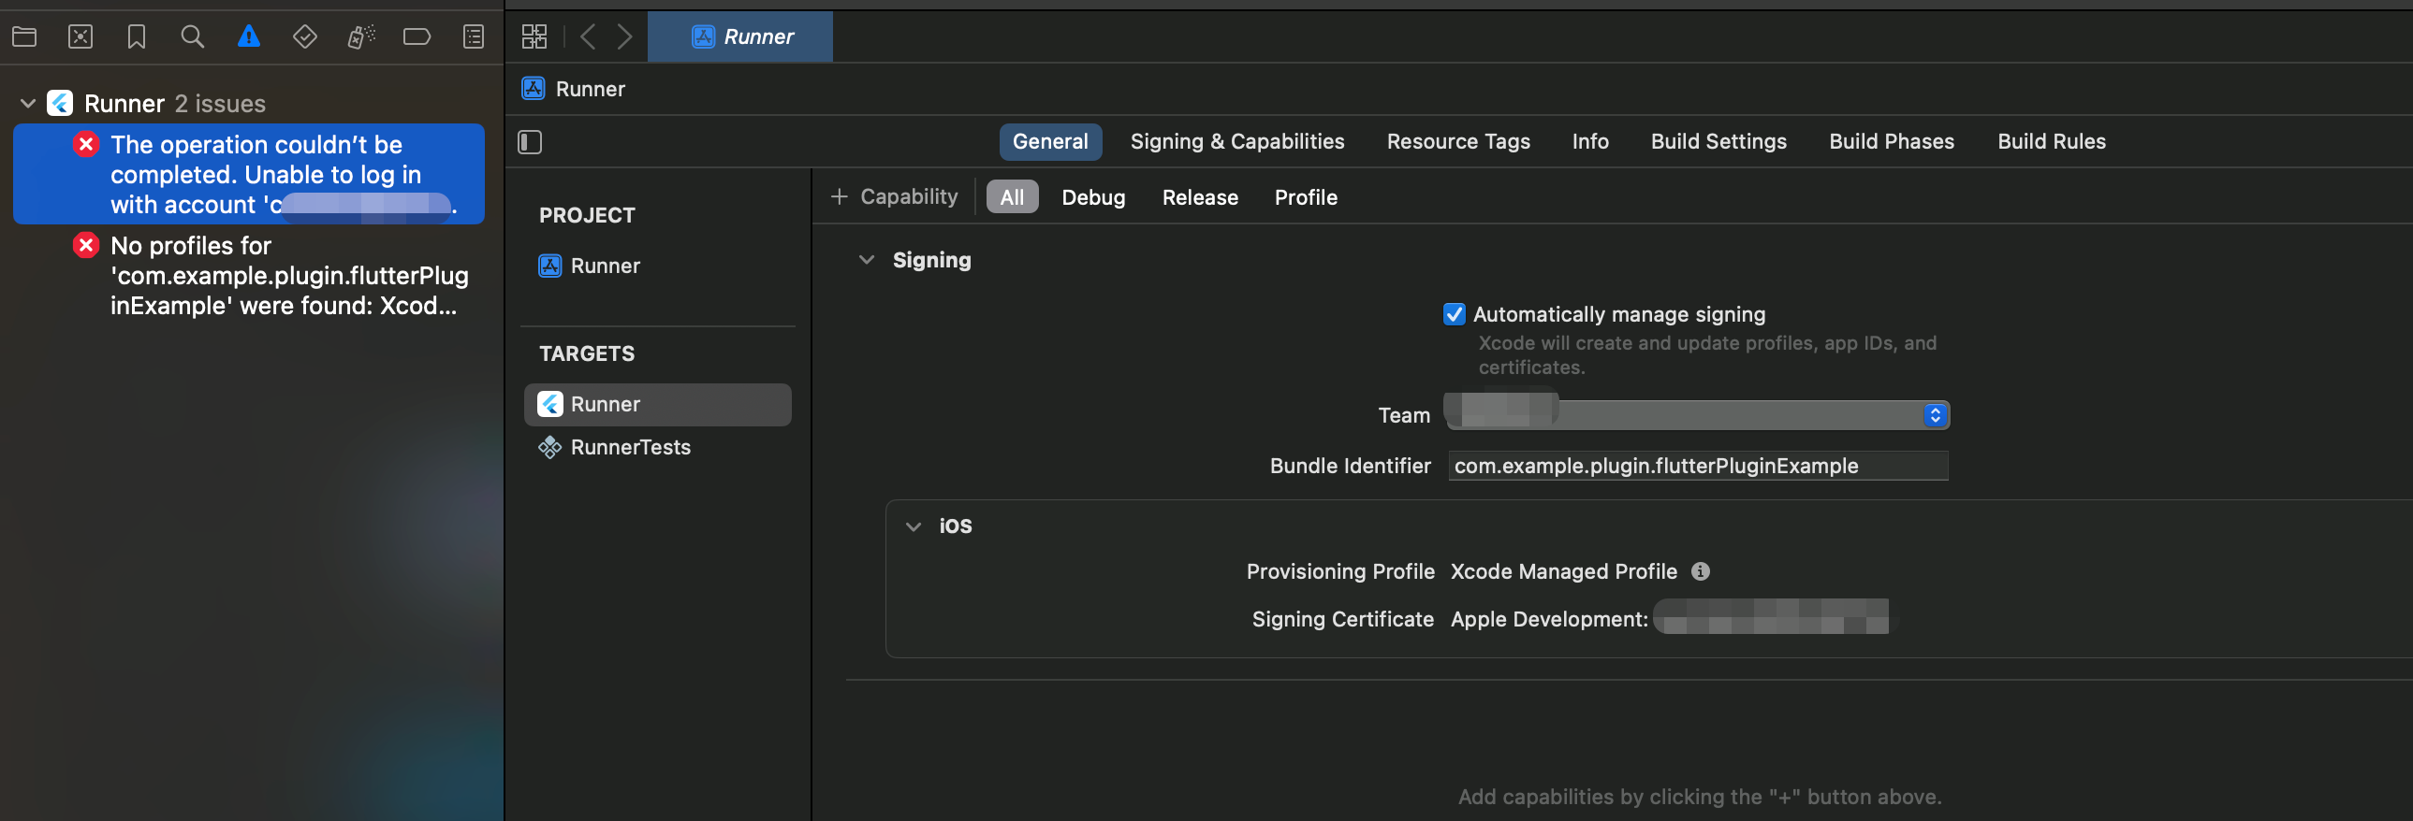Click the add Capability button

tap(895, 196)
